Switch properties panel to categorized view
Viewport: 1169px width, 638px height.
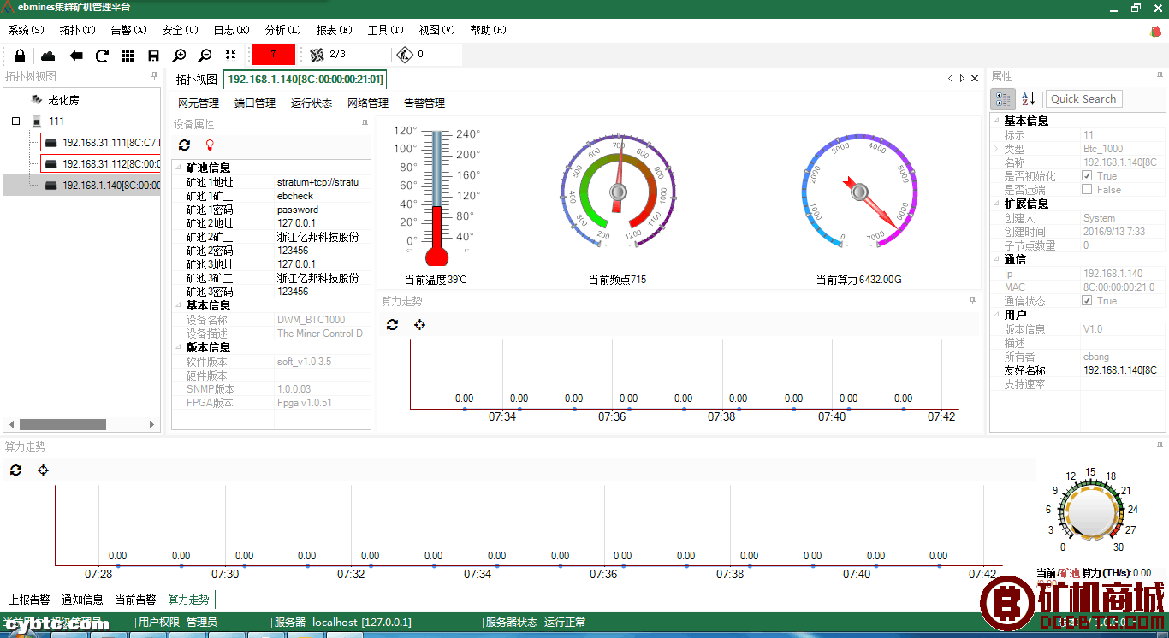[x=1004, y=99]
